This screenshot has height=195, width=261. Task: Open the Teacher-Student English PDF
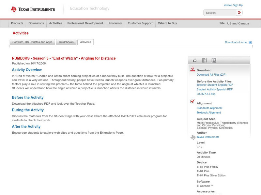click(215, 85)
